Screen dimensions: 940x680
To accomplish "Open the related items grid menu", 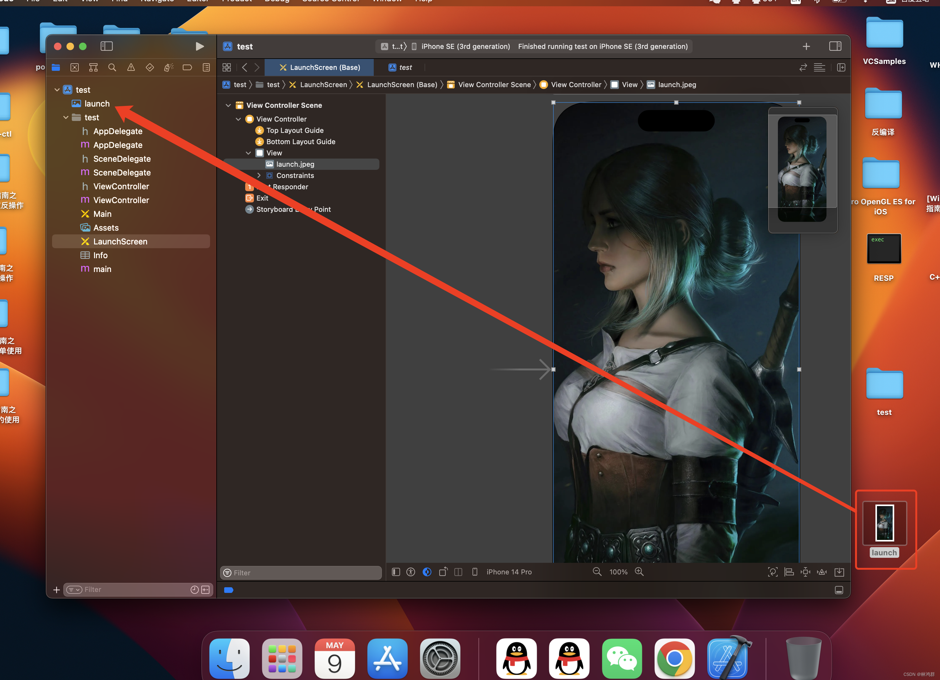I will click(227, 67).
